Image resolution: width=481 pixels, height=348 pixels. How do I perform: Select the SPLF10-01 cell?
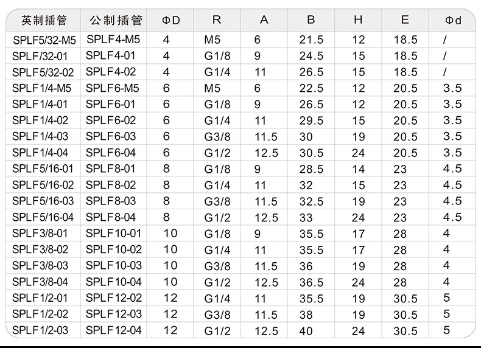click(113, 234)
